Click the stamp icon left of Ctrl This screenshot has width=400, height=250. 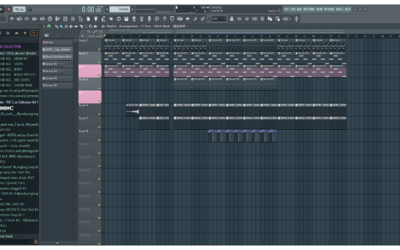tap(232, 19)
